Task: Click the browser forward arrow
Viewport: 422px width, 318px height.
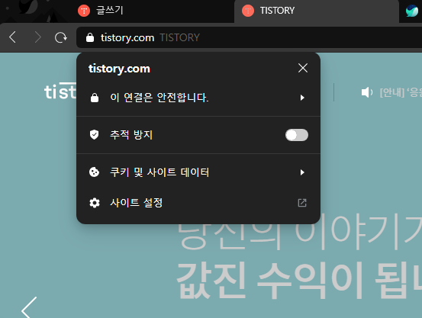Action: click(x=37, y=37)
